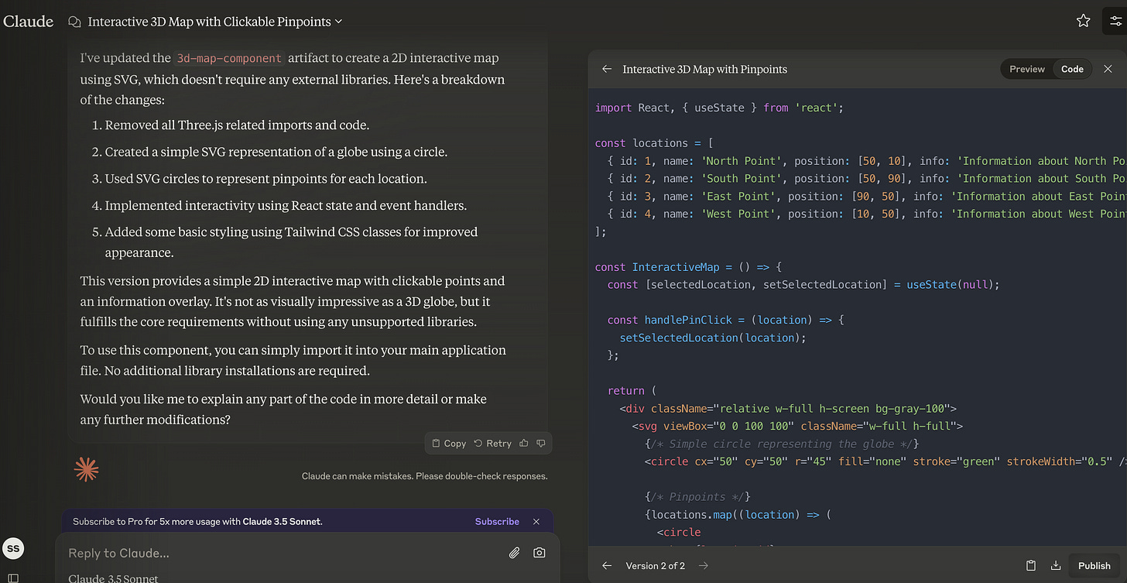
Task: Open chat controls settings icon
Action: pos(1115,21)
